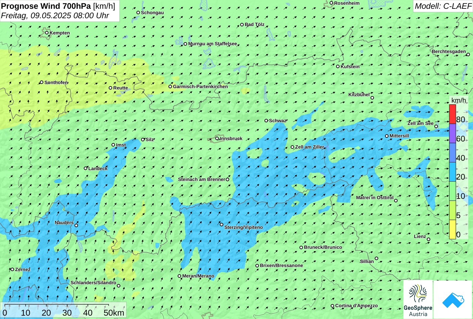Click the Sillian city marker
Image resolution: width=473 pixels, height=319 pixels.
click(376, 258)
